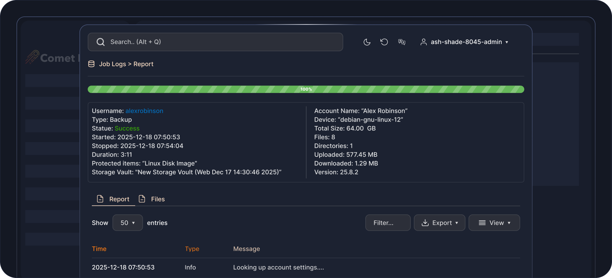This screenshot has width=612, height=278.
Task: Click the Report breadcrumb text
Action: (x=143, y=64)
